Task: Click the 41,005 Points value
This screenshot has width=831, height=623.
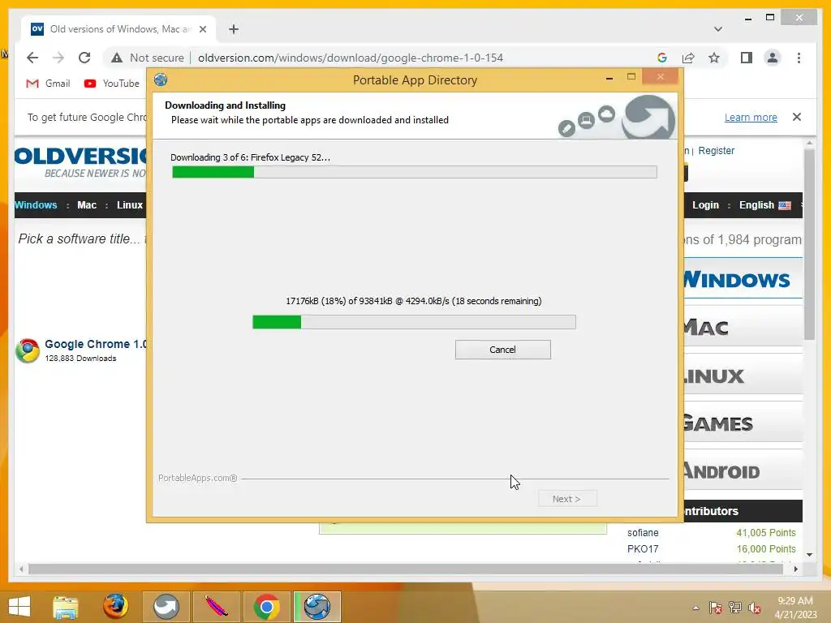Action: click(766, 532)
